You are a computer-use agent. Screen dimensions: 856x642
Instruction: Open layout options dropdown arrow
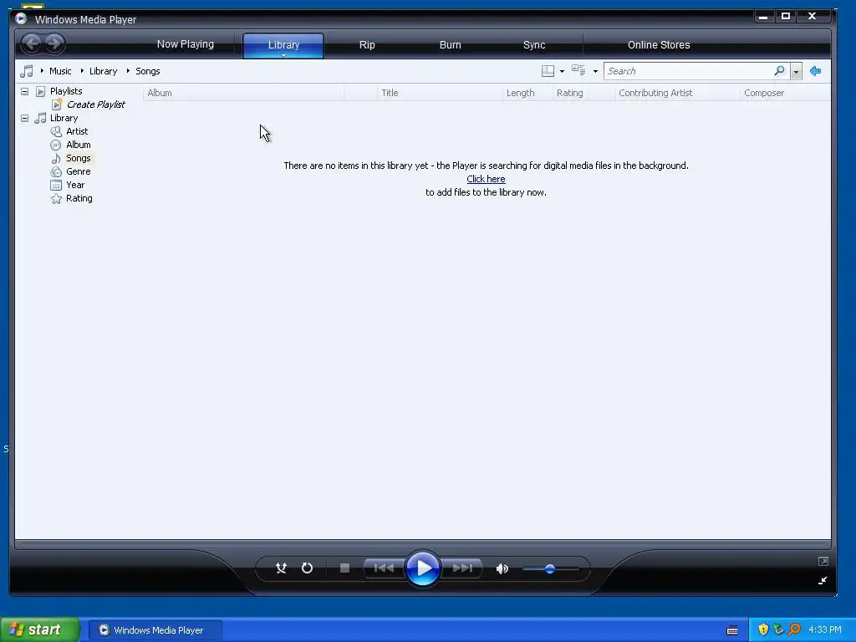tap(562, 72)
